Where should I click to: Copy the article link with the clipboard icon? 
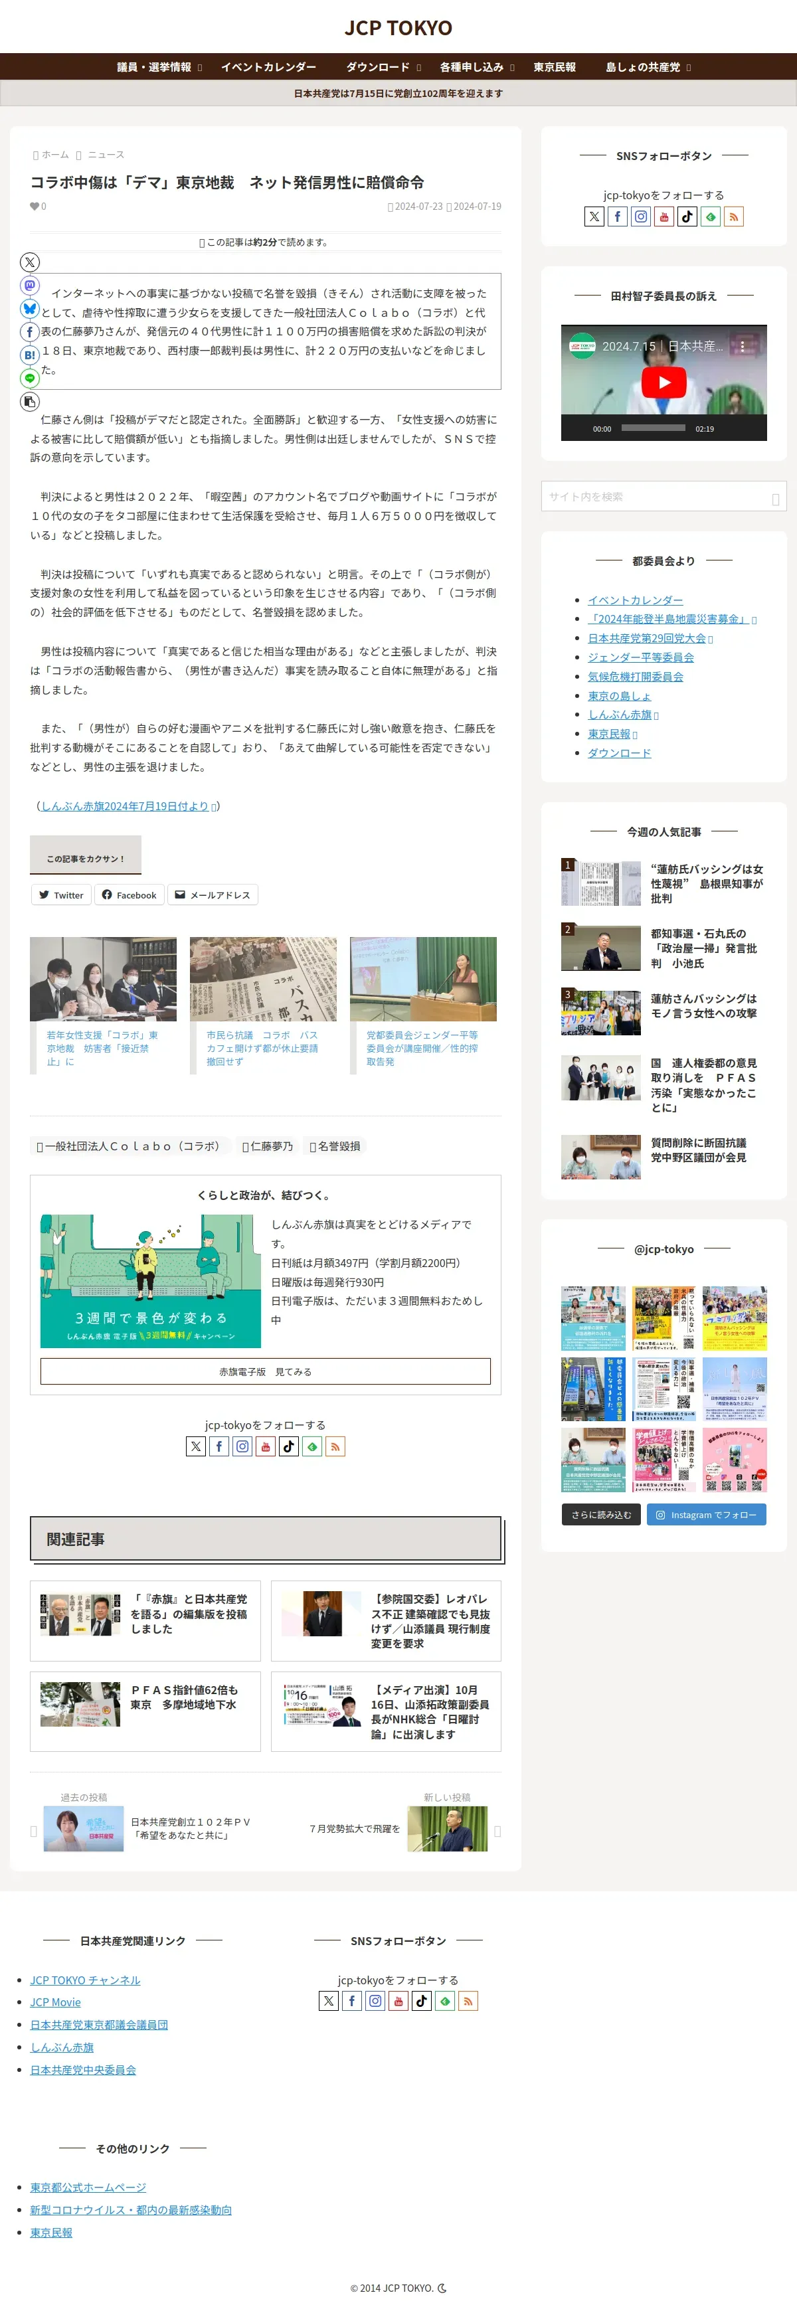30,402
